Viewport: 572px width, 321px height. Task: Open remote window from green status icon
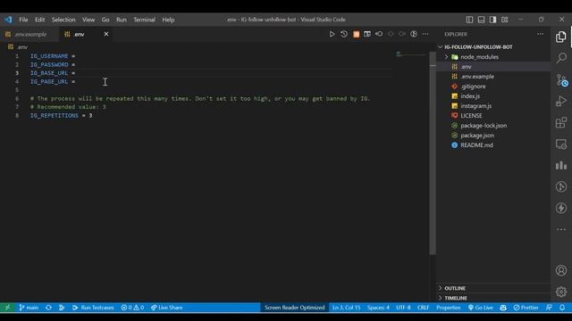(7, 308)
